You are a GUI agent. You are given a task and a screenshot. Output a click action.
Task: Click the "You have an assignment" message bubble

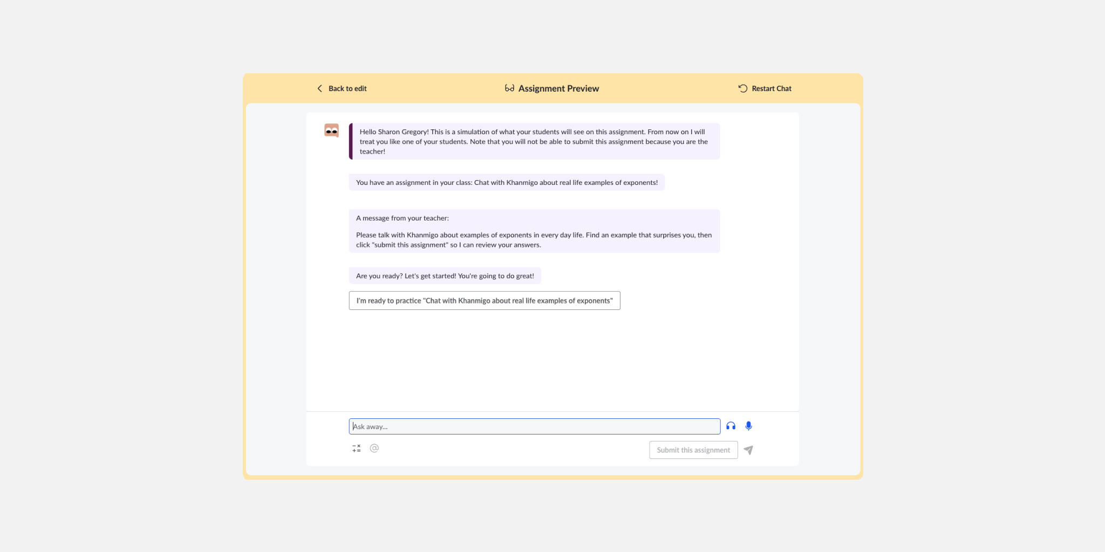[506, 183]
